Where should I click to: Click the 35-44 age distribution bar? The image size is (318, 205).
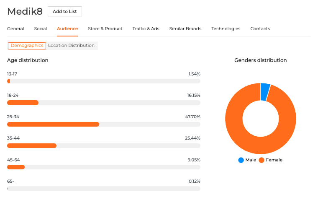32,146
